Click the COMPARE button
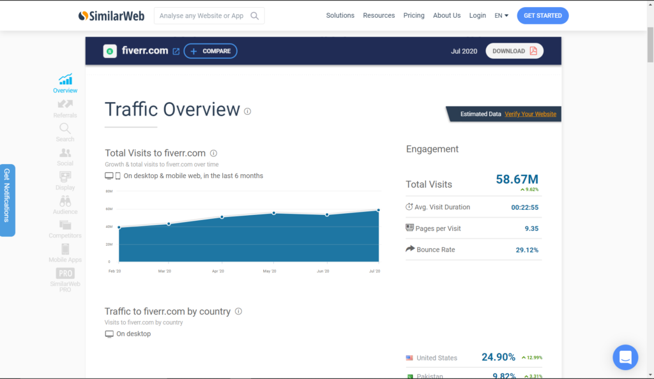This screenshot has height=379, width=654. tap(210, 51)
